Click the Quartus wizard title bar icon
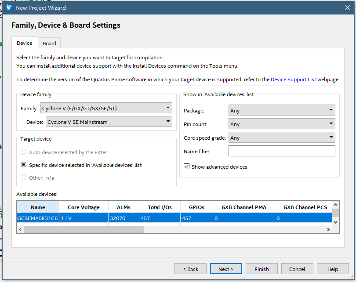 (x=9, y=7)
